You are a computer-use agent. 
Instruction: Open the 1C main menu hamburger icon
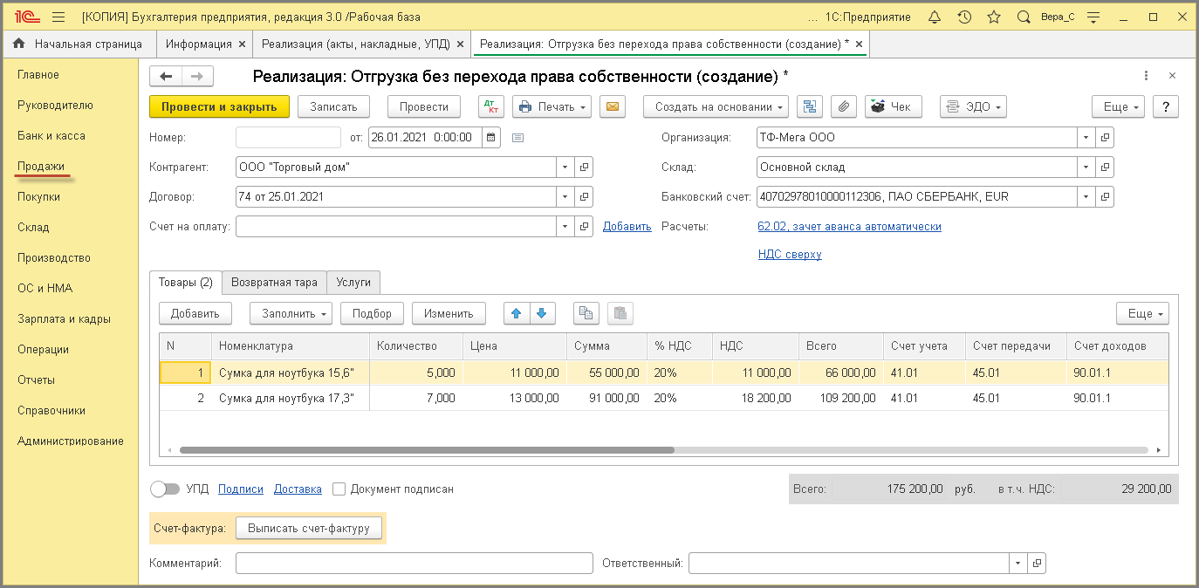(58, 17)
